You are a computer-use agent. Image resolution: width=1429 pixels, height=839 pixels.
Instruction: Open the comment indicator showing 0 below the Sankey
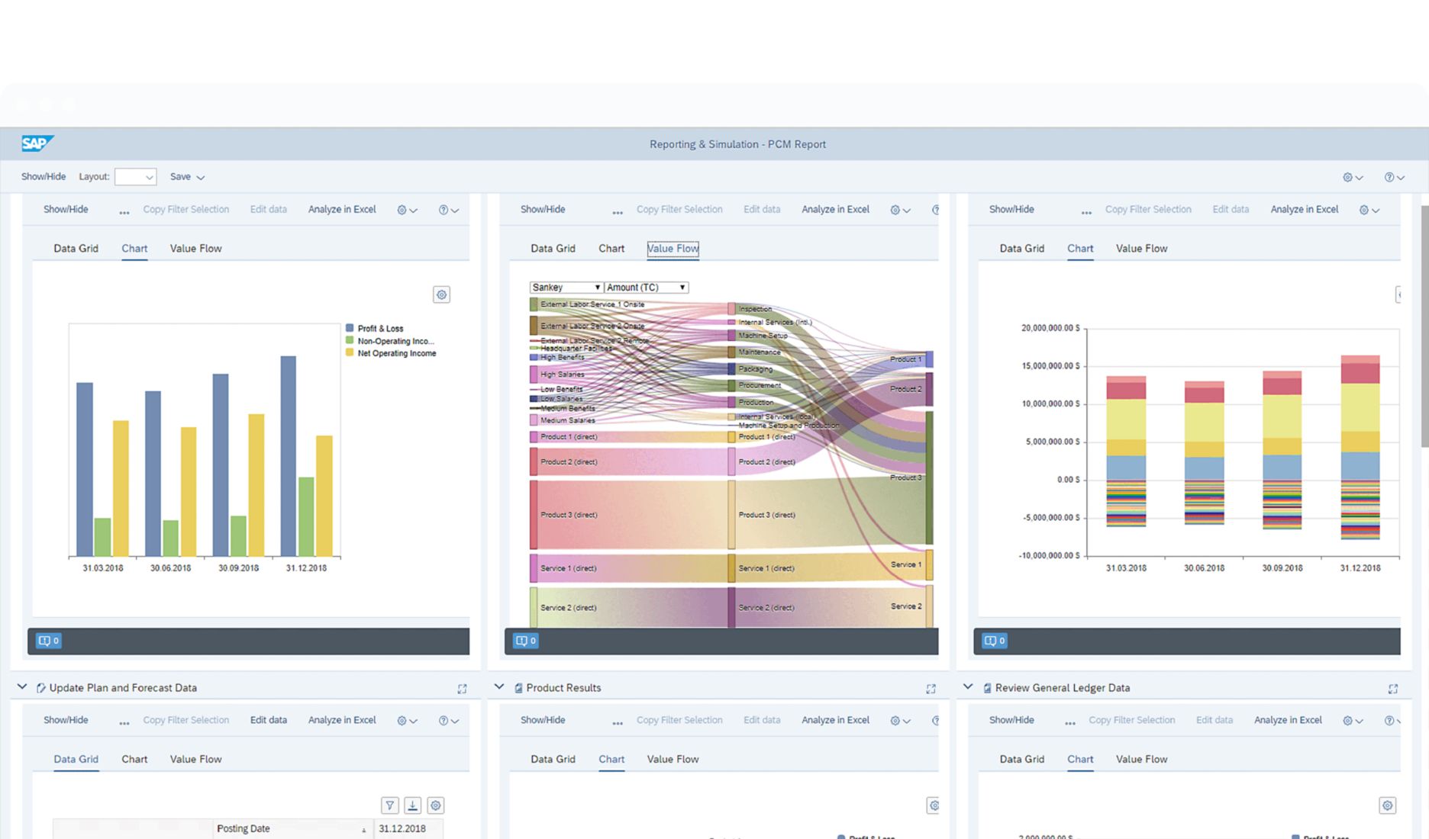pos(524,641)
